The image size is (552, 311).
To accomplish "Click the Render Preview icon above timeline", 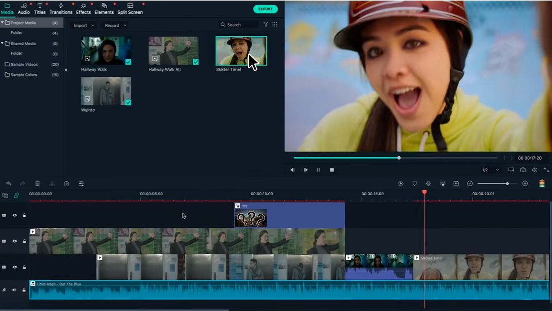I will [400, 183].
